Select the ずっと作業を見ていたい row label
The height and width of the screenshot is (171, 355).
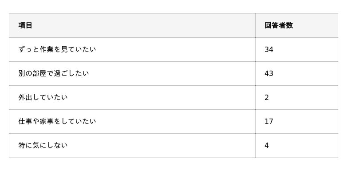(57, 49)
